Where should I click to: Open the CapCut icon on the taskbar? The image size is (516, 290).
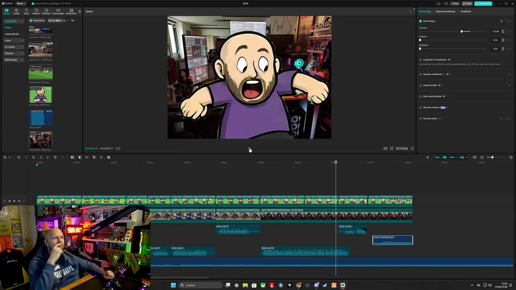(x=343, y=285)
